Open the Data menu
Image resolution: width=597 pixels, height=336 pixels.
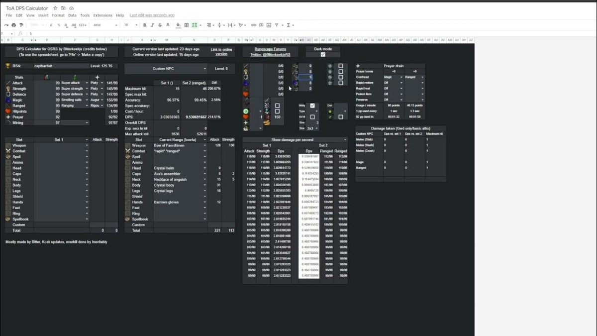click(72, 15)
